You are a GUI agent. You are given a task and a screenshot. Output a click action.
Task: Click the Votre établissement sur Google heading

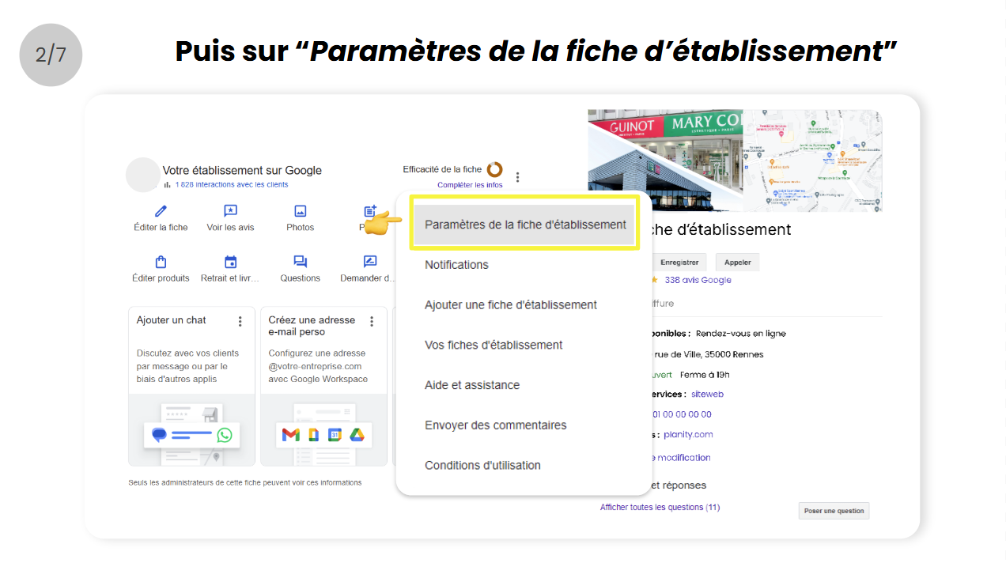[242, 170]
